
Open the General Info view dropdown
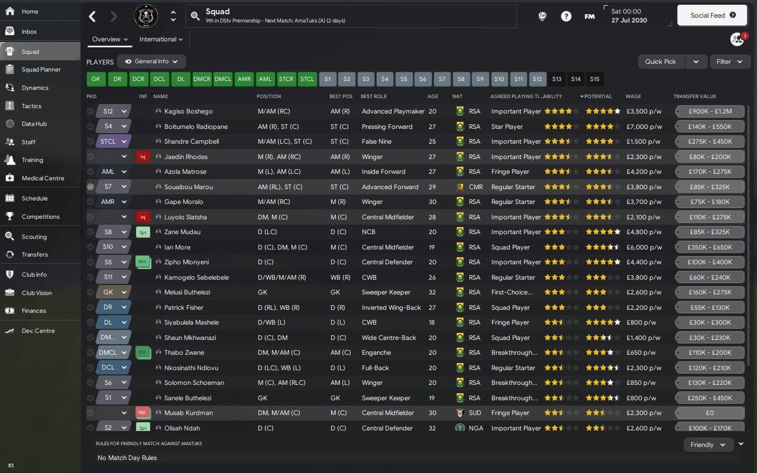[x=151, y=61]
